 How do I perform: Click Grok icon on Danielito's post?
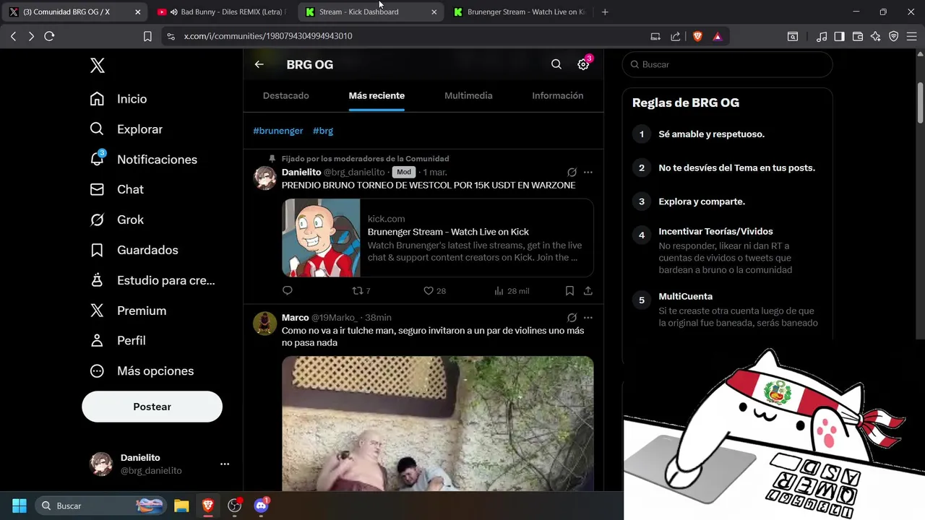(x=572, y=172)
